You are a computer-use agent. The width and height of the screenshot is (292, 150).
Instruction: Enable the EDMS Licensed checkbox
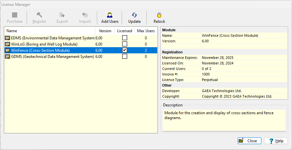[125, 38]
